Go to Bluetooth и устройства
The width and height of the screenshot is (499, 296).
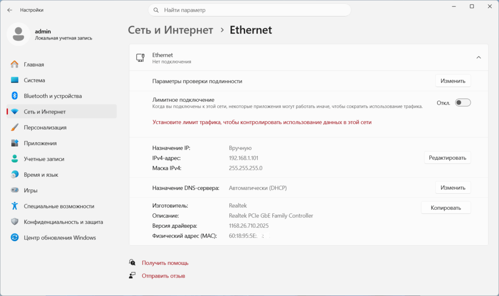tap(62, 96)
